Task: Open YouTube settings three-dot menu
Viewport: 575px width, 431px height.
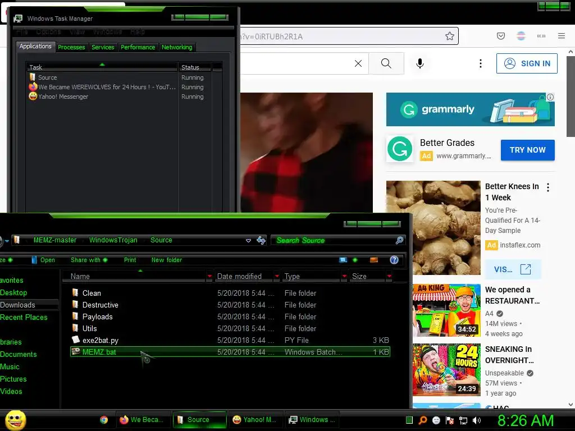Action: coord(481,63)
